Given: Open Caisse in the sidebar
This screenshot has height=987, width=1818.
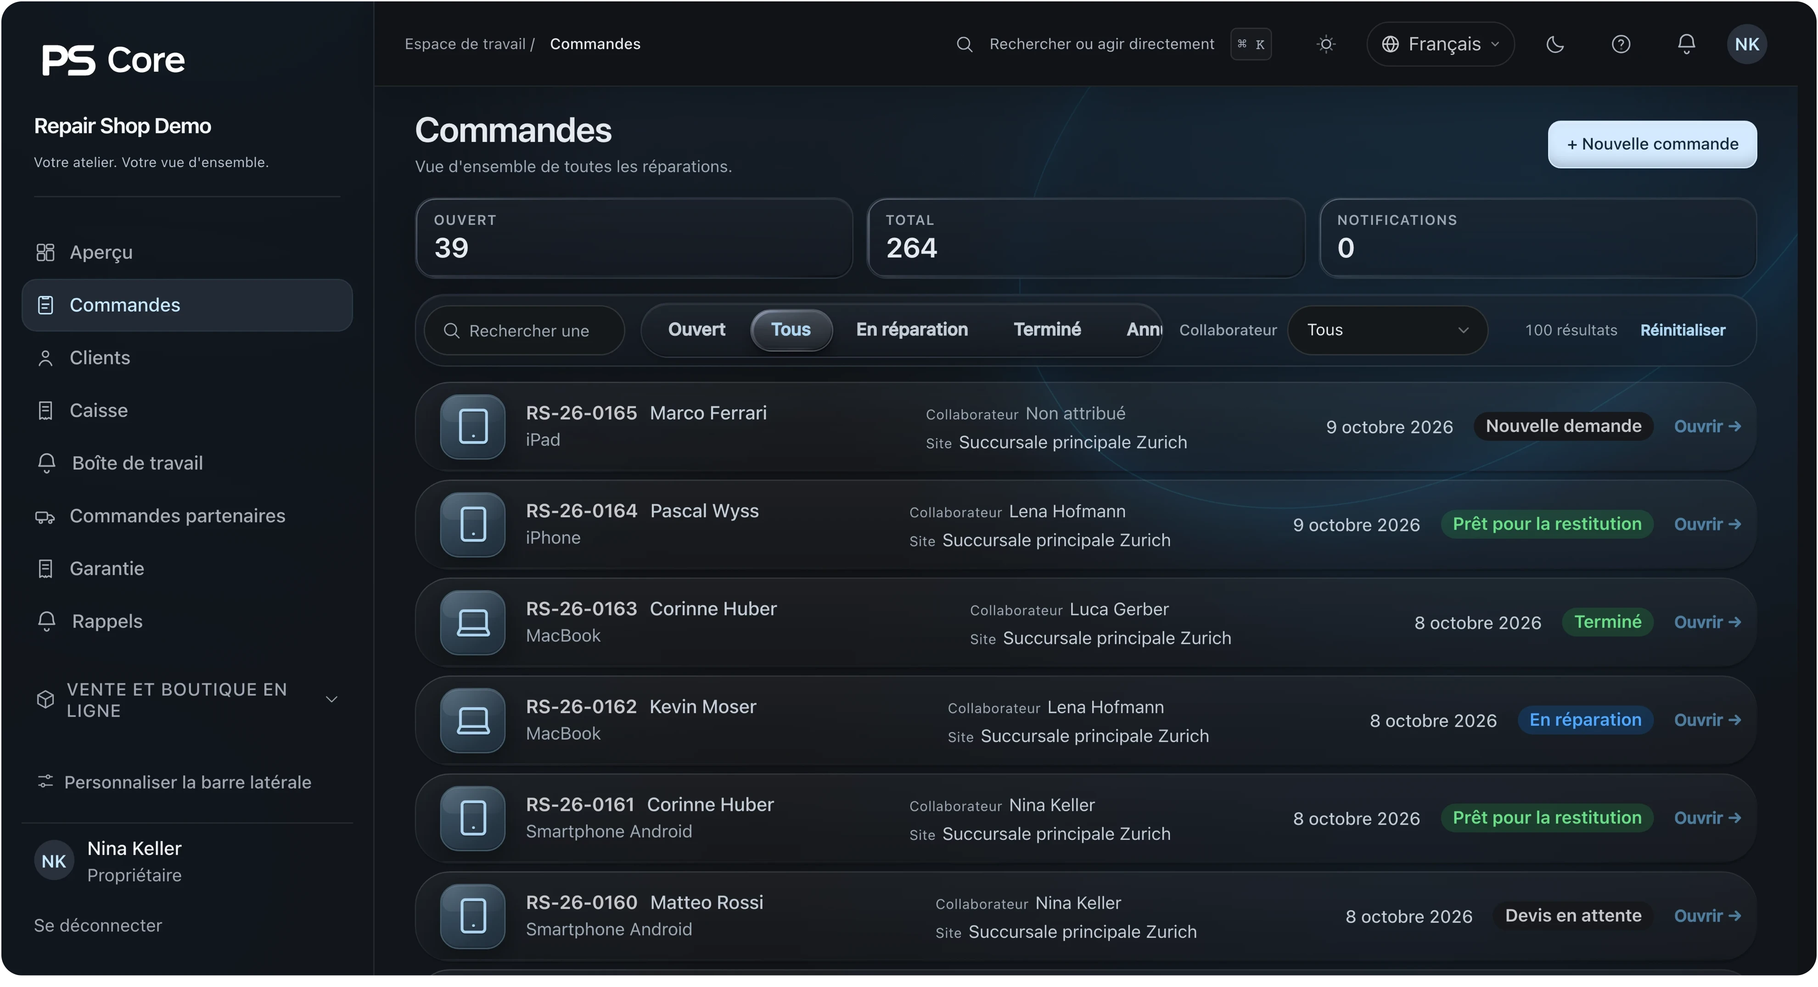Looking at the screenshot, I should pyautogui.click(x=187, y=411).
